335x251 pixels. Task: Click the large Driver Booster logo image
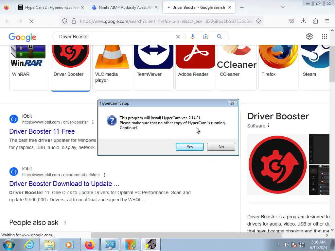point(277,165)
